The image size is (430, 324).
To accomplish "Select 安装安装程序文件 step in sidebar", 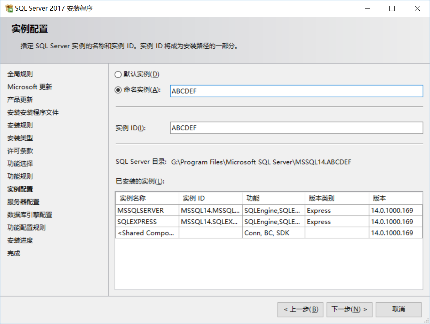I will point(33,113).
